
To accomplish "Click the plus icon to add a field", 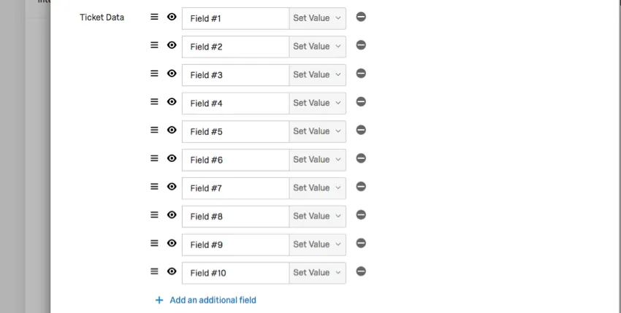I will pos(159,300).
